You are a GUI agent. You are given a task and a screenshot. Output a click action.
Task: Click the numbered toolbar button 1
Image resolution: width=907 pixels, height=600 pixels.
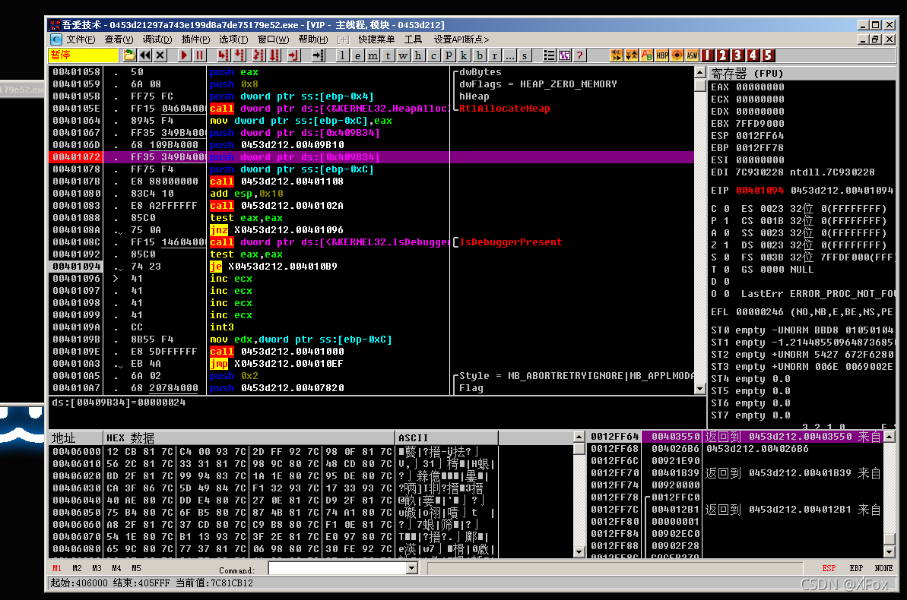[708, 55]
